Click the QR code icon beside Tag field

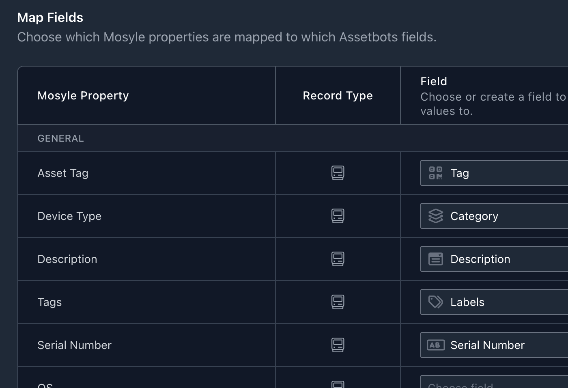click(435, 173)
